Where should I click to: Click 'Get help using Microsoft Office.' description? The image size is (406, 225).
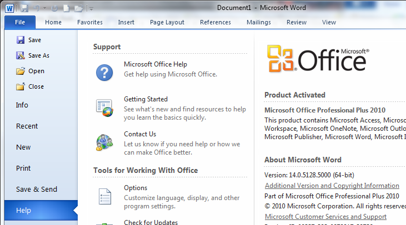pos(171,74)
